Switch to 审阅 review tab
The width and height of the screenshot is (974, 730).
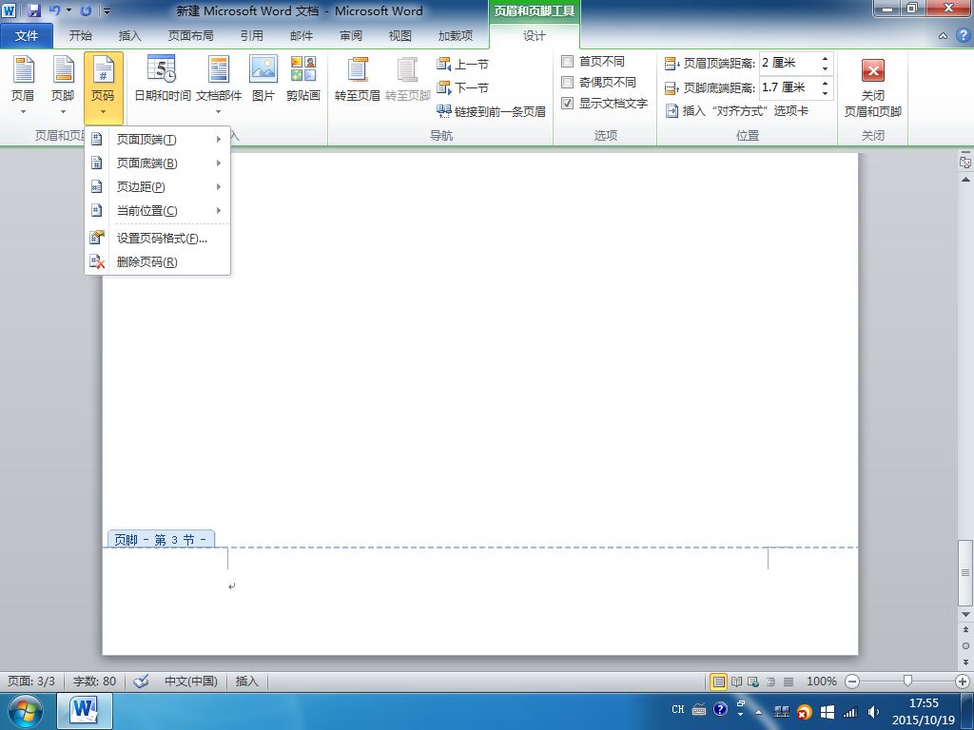351,36
